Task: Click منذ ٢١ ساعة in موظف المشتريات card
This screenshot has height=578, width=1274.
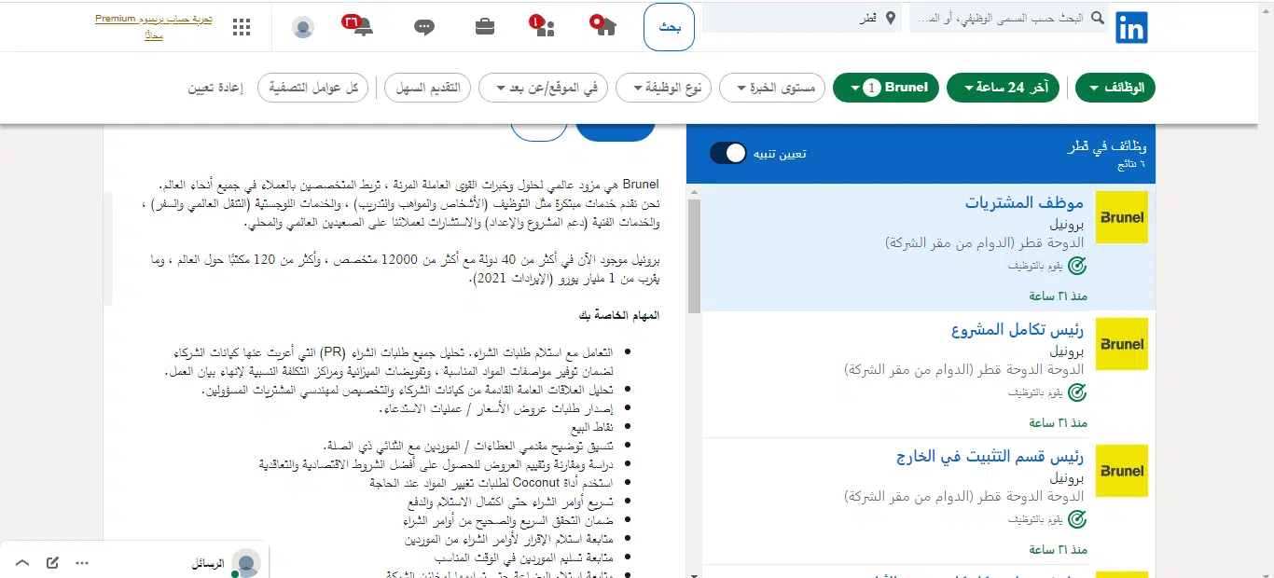Action: [x=1058, y=296]
